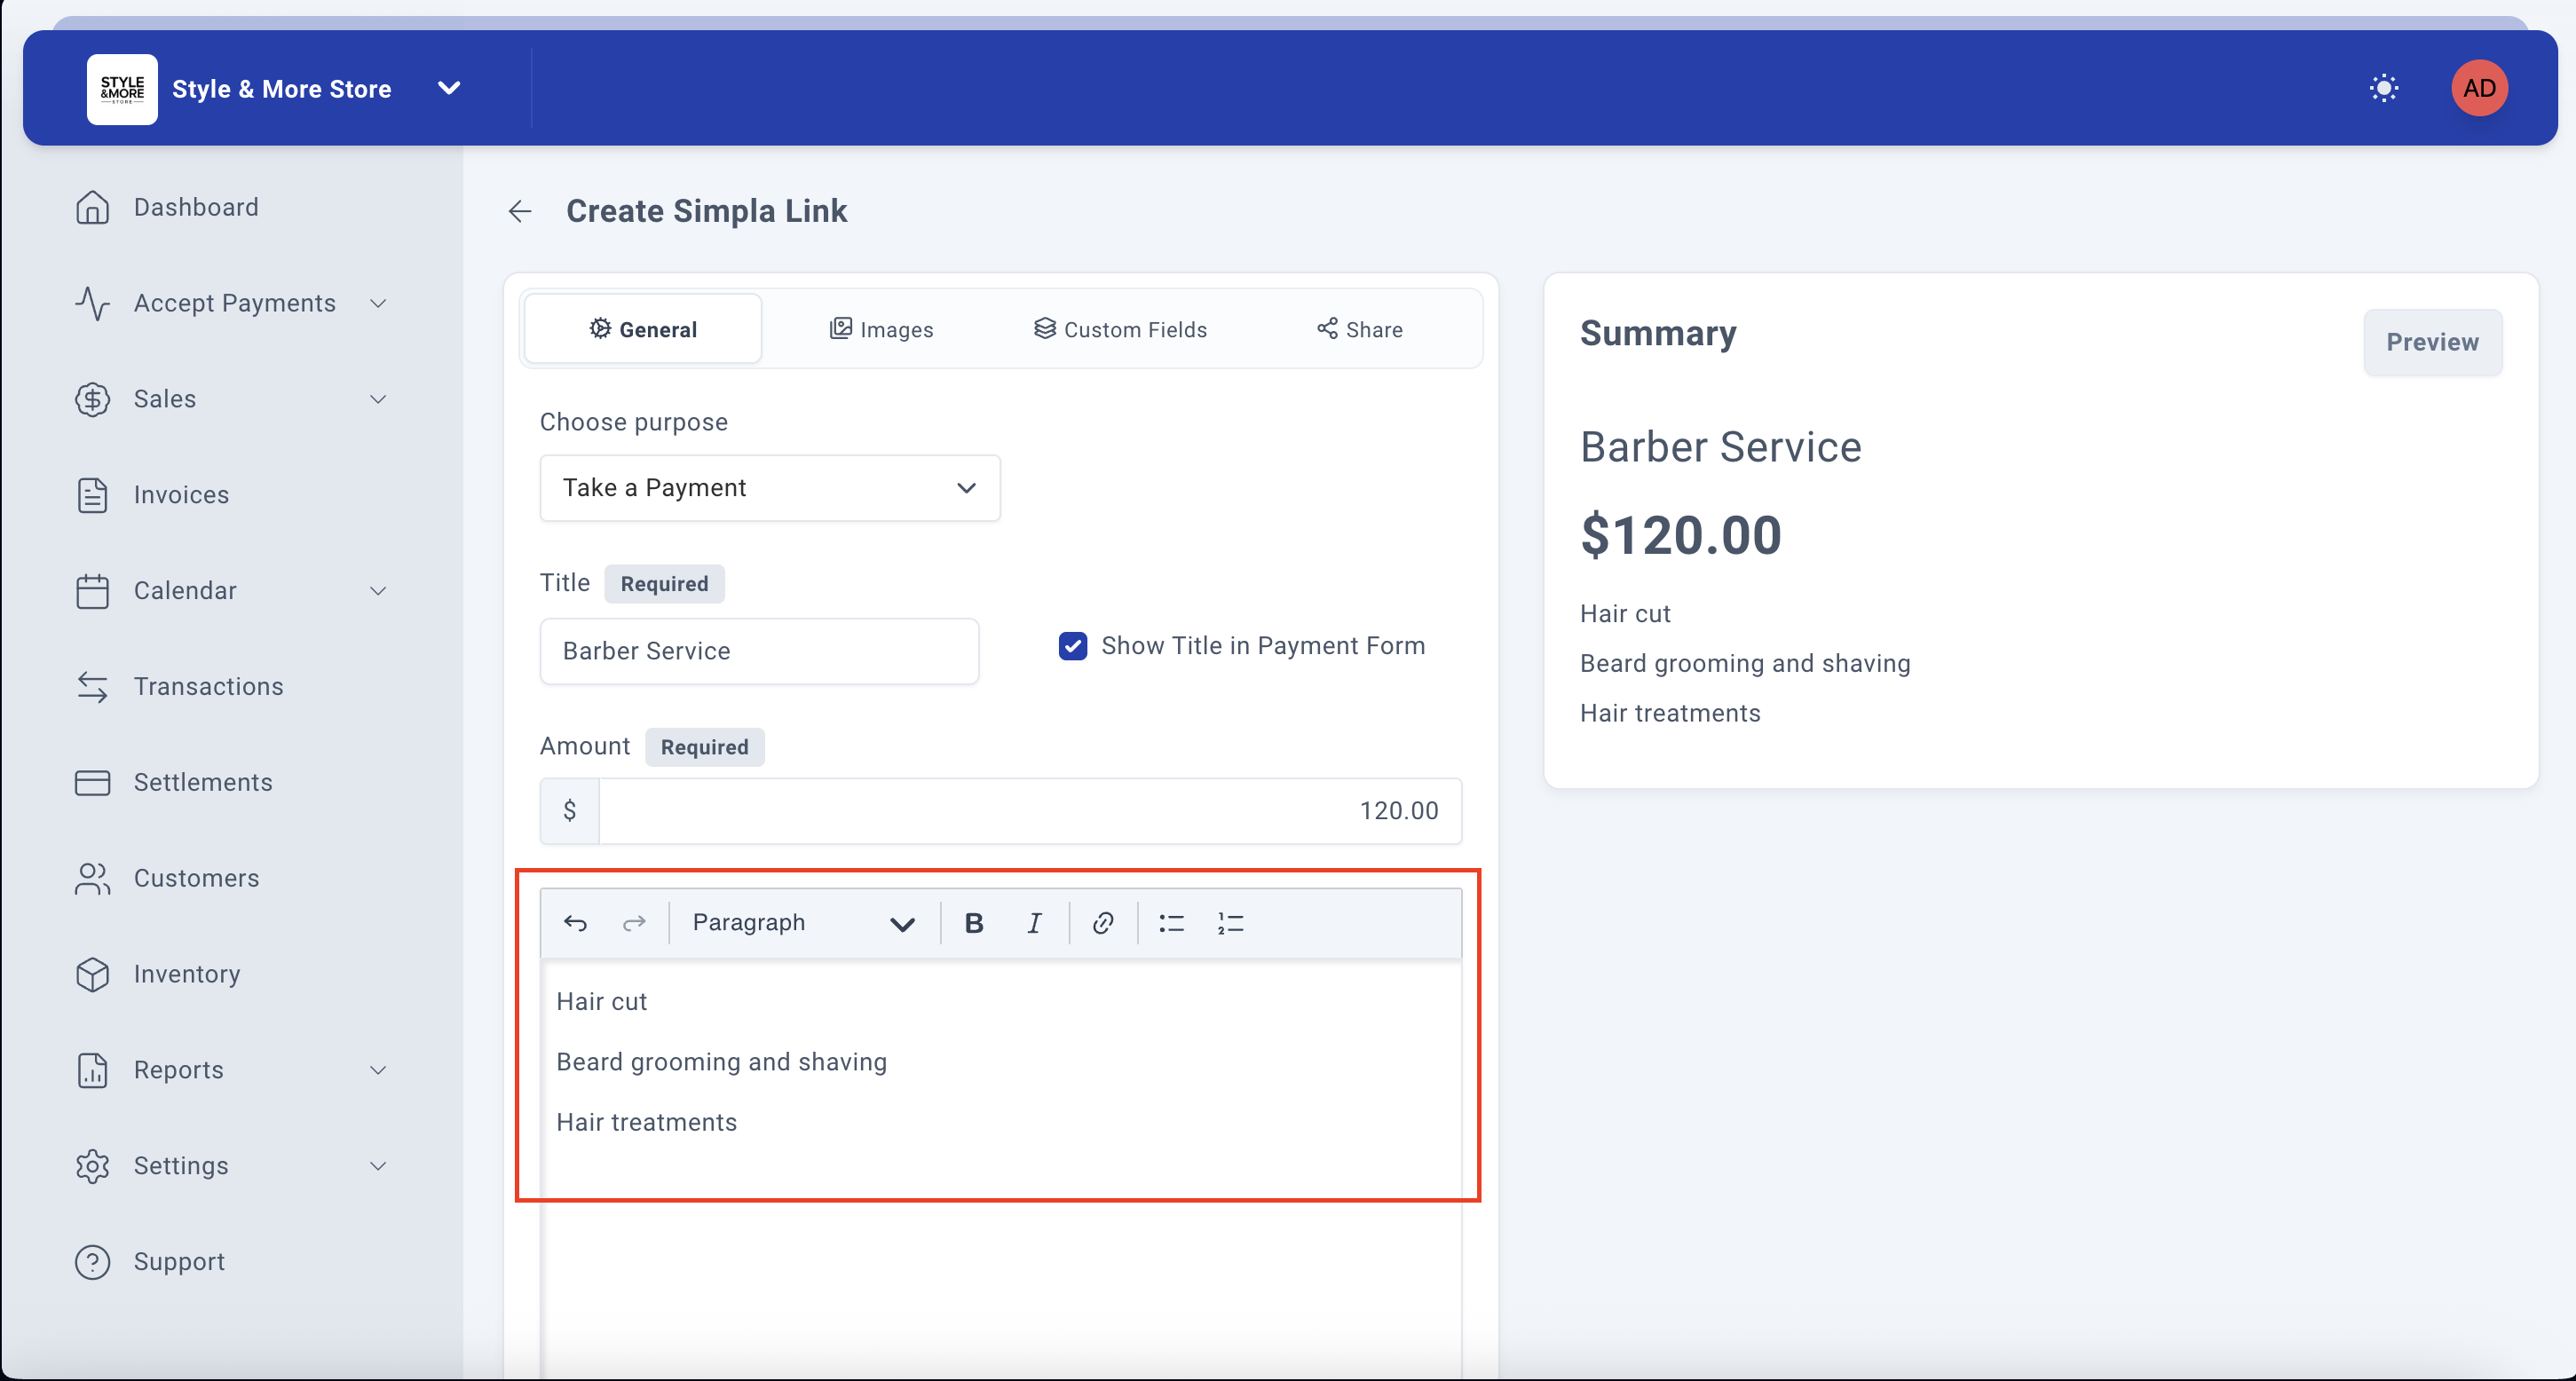Toggle light/dark theme sun icon
Viewport: 2576px width, 1381px height.
(2383, 88)
